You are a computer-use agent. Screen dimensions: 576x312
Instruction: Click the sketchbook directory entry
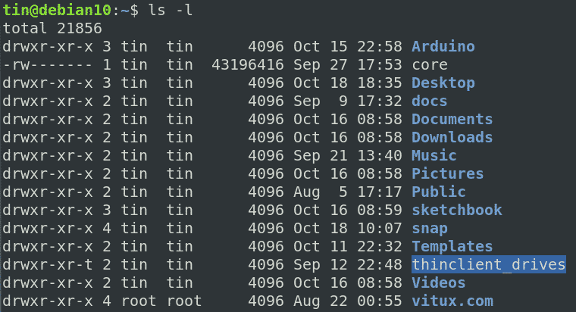456,210
